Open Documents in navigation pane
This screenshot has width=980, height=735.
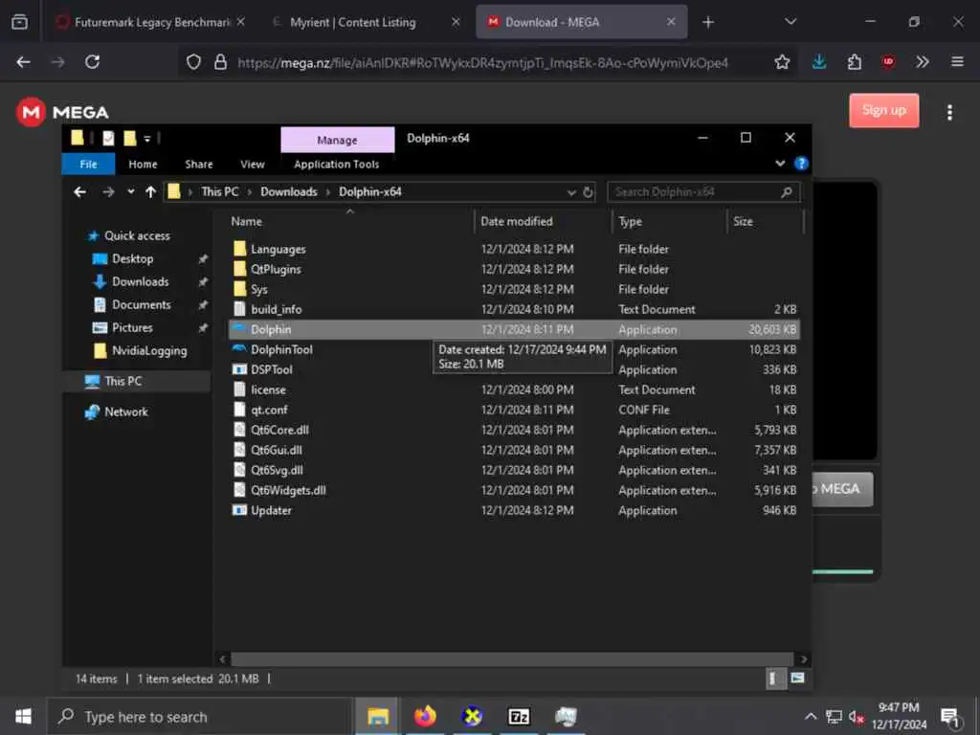pos(142,305)
